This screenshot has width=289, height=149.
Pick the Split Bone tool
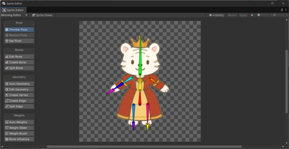(19, 68)
